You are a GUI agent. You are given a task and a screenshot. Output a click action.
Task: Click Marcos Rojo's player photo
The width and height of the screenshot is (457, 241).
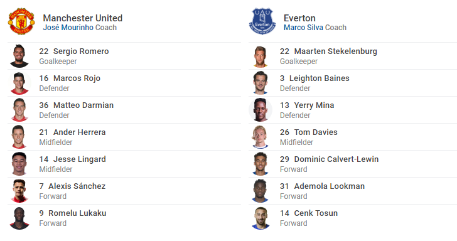[x=19, y=83]
